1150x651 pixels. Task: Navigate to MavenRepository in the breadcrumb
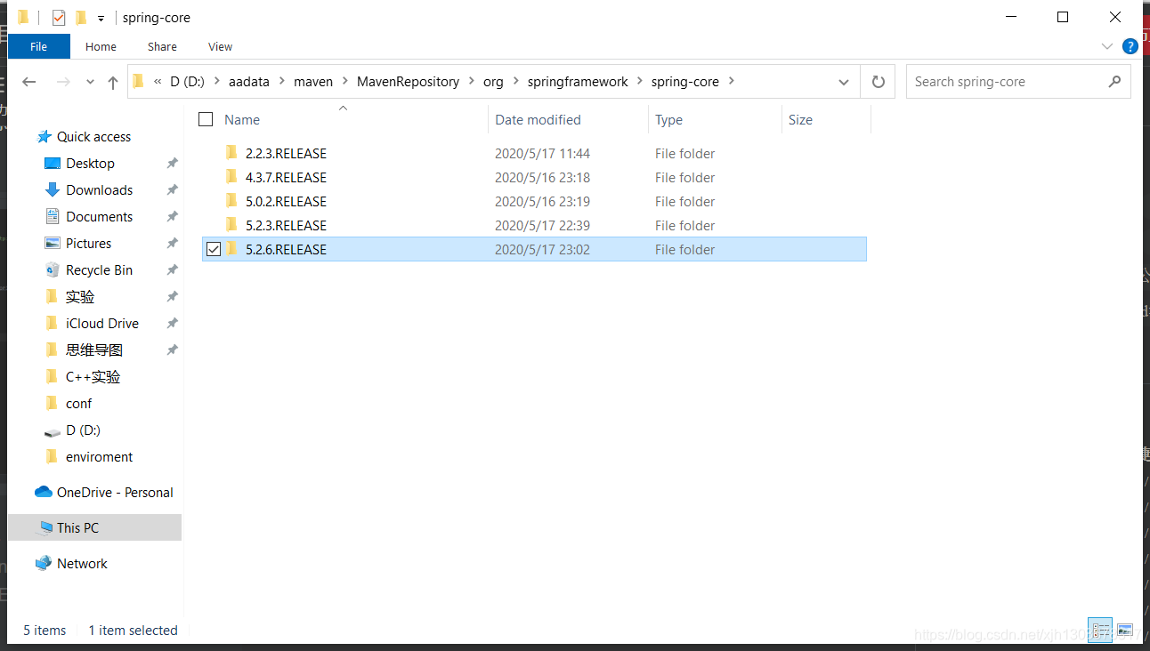pyautogui.click(x=408, y=82)
